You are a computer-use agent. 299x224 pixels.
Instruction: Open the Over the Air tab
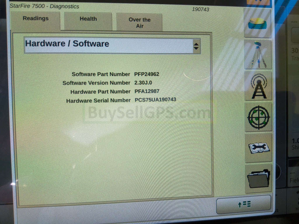tap(140, 23)
